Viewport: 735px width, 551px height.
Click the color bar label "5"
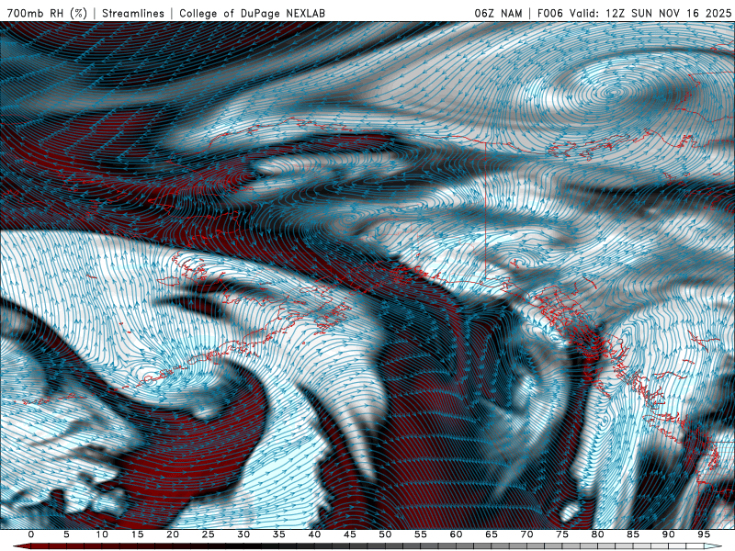tap(66, 534)
